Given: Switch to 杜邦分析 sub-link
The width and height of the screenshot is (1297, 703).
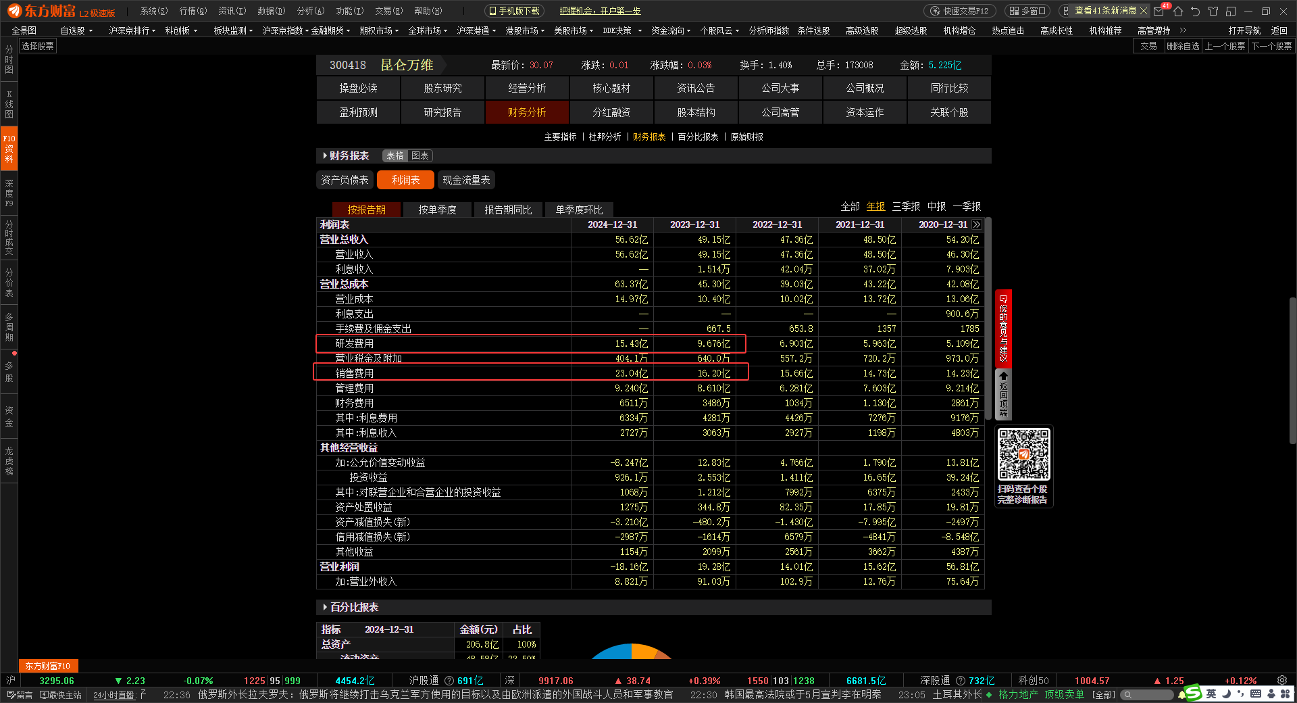Looking at the screenshot, I should [605, 137].
